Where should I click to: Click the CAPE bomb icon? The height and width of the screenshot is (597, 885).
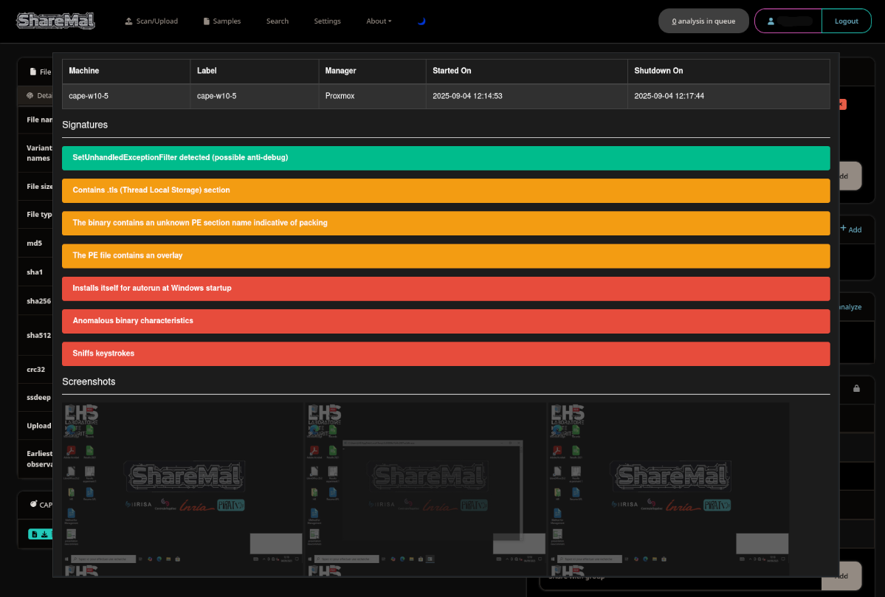tap(33, 505)
